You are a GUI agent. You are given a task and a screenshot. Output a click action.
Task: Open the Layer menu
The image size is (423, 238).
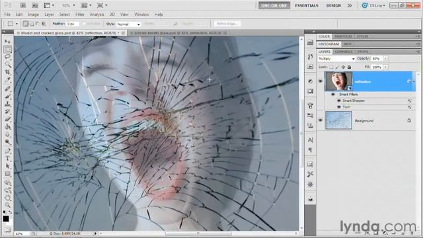(x=49, y=15)
